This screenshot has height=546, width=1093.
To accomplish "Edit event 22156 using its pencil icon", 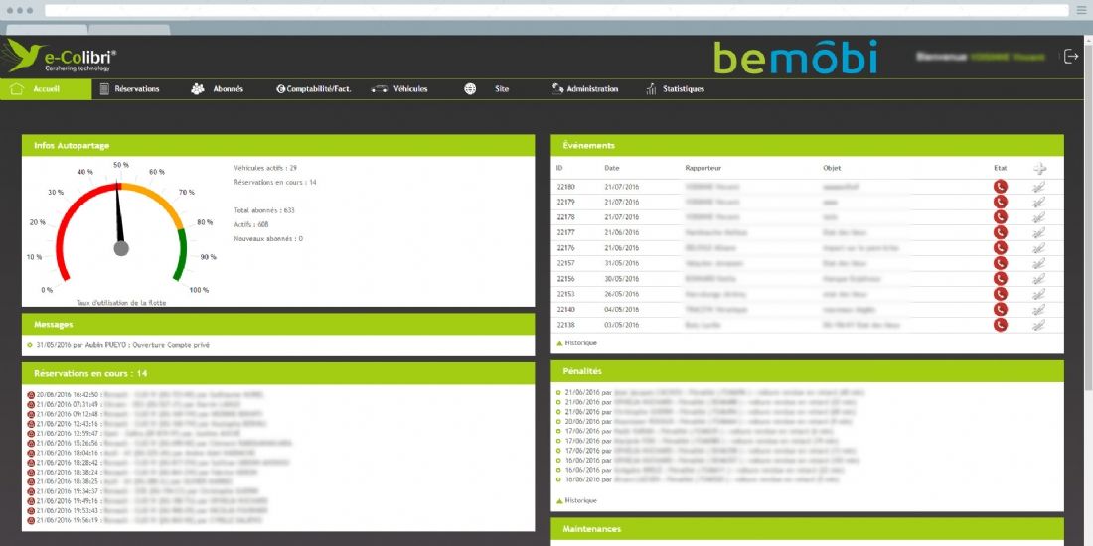I will (x=1038, y=279).
